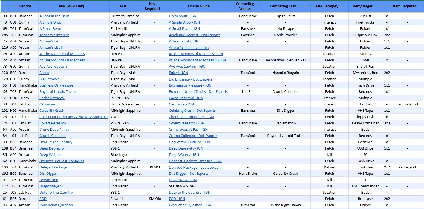The height and width of the screenshot is (209, 424).
Task: Click the Online Guide filter icon
Action: pos(233,6)
